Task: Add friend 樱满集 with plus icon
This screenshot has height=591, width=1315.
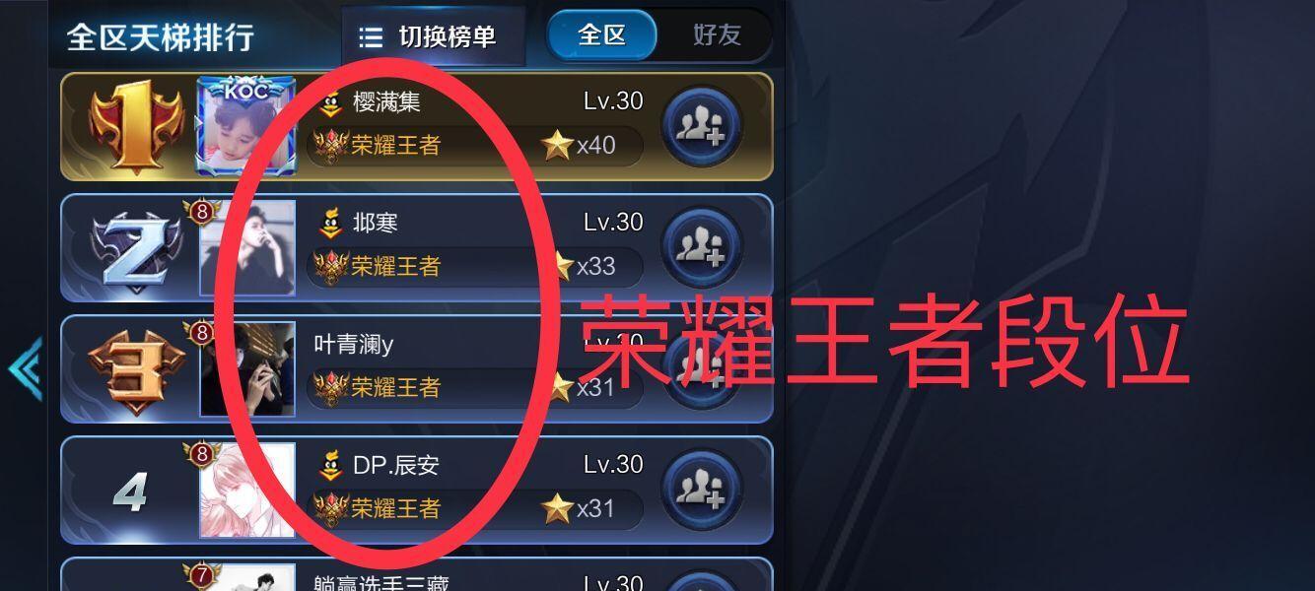Action: (702, 126)
